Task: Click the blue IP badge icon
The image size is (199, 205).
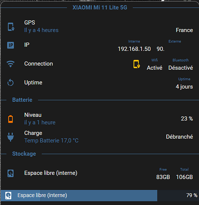Action: [11, 45]
